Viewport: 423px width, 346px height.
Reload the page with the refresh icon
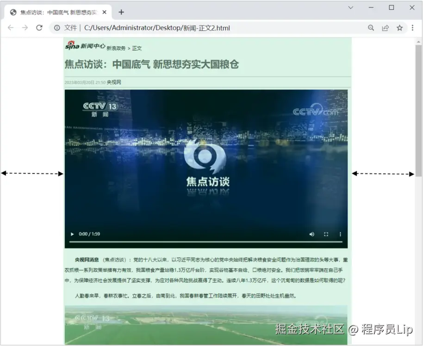pyautogui.click(x=39, y=28)
